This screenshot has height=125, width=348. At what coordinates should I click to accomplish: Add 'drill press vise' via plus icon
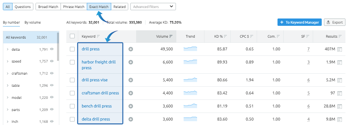tap(131, 80)
